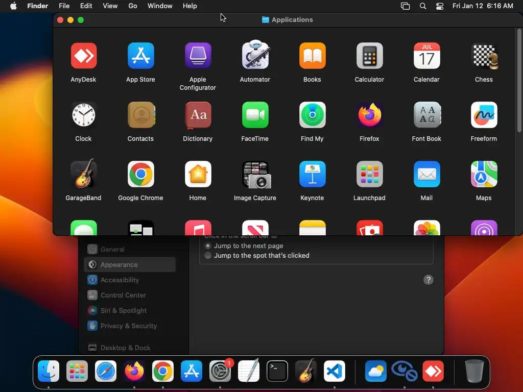Select the Calculator app icon
523x392 pixels.
(x=370, y=56)
